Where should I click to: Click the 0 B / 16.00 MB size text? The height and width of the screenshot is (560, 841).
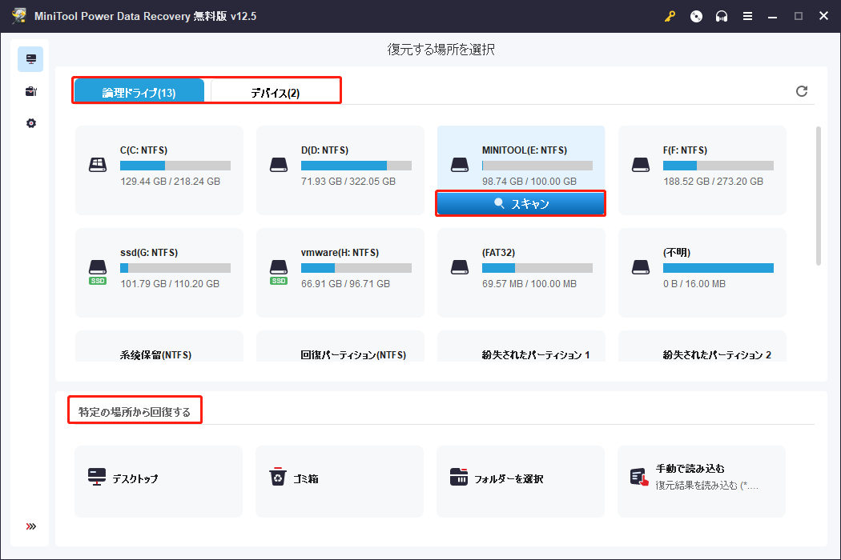click(694, 283)
